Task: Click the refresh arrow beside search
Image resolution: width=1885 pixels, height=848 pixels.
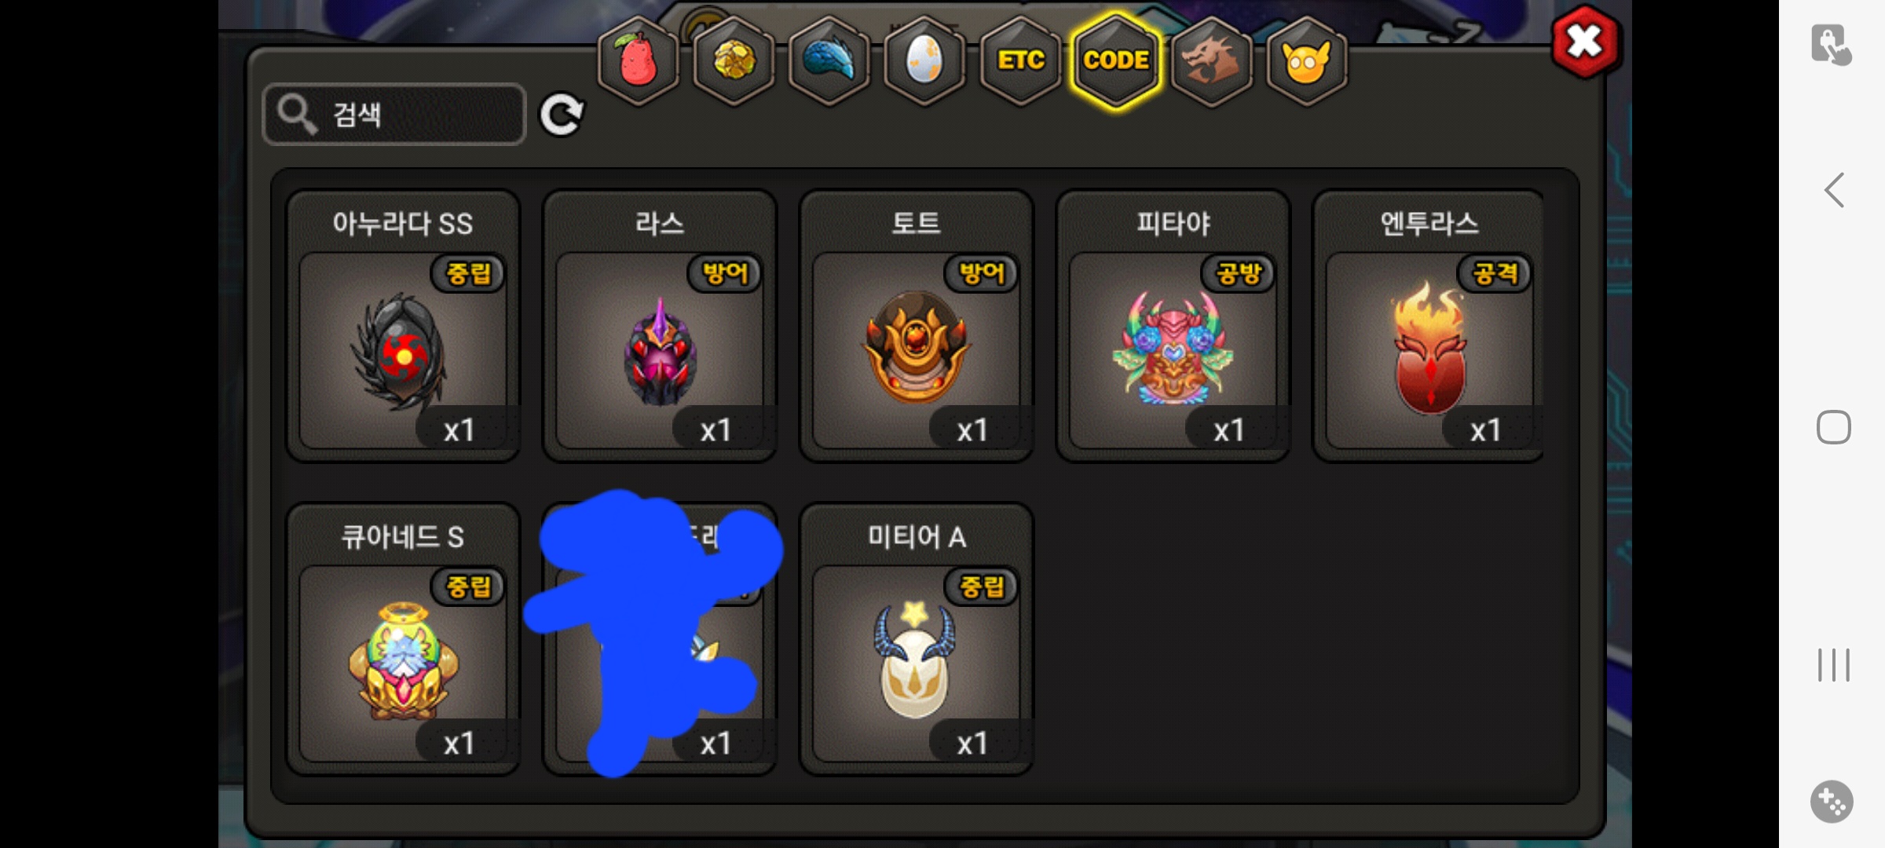Action: pos(562,115)
